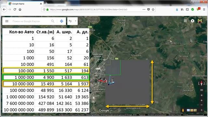
Task: Open the Украина footer link
Action: pyautogui.click(x=142, y=115)
